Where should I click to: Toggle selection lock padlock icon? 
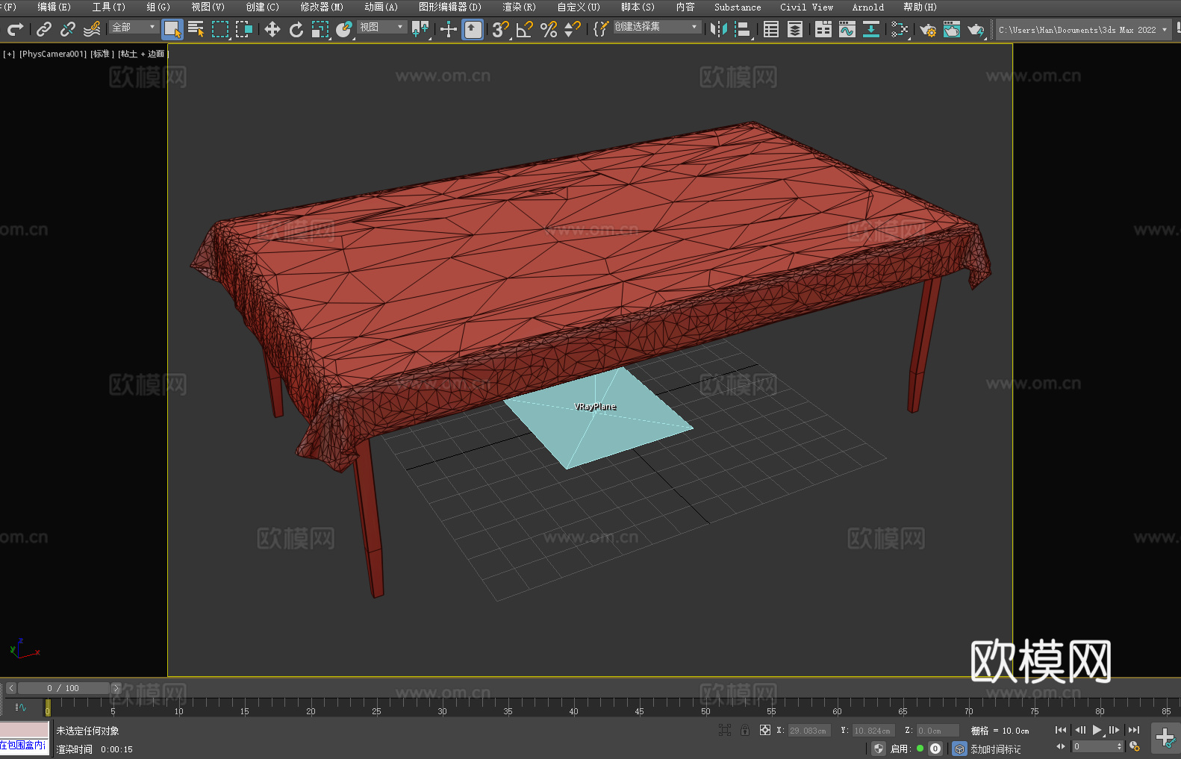pyautogui.click(x=745, y=730)
